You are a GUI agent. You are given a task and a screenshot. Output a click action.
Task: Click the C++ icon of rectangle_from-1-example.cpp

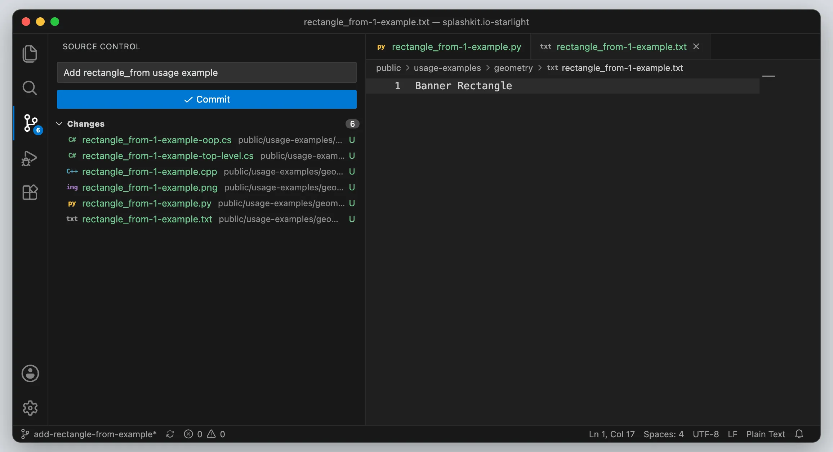pyautogui.click(x=72, y=171)
